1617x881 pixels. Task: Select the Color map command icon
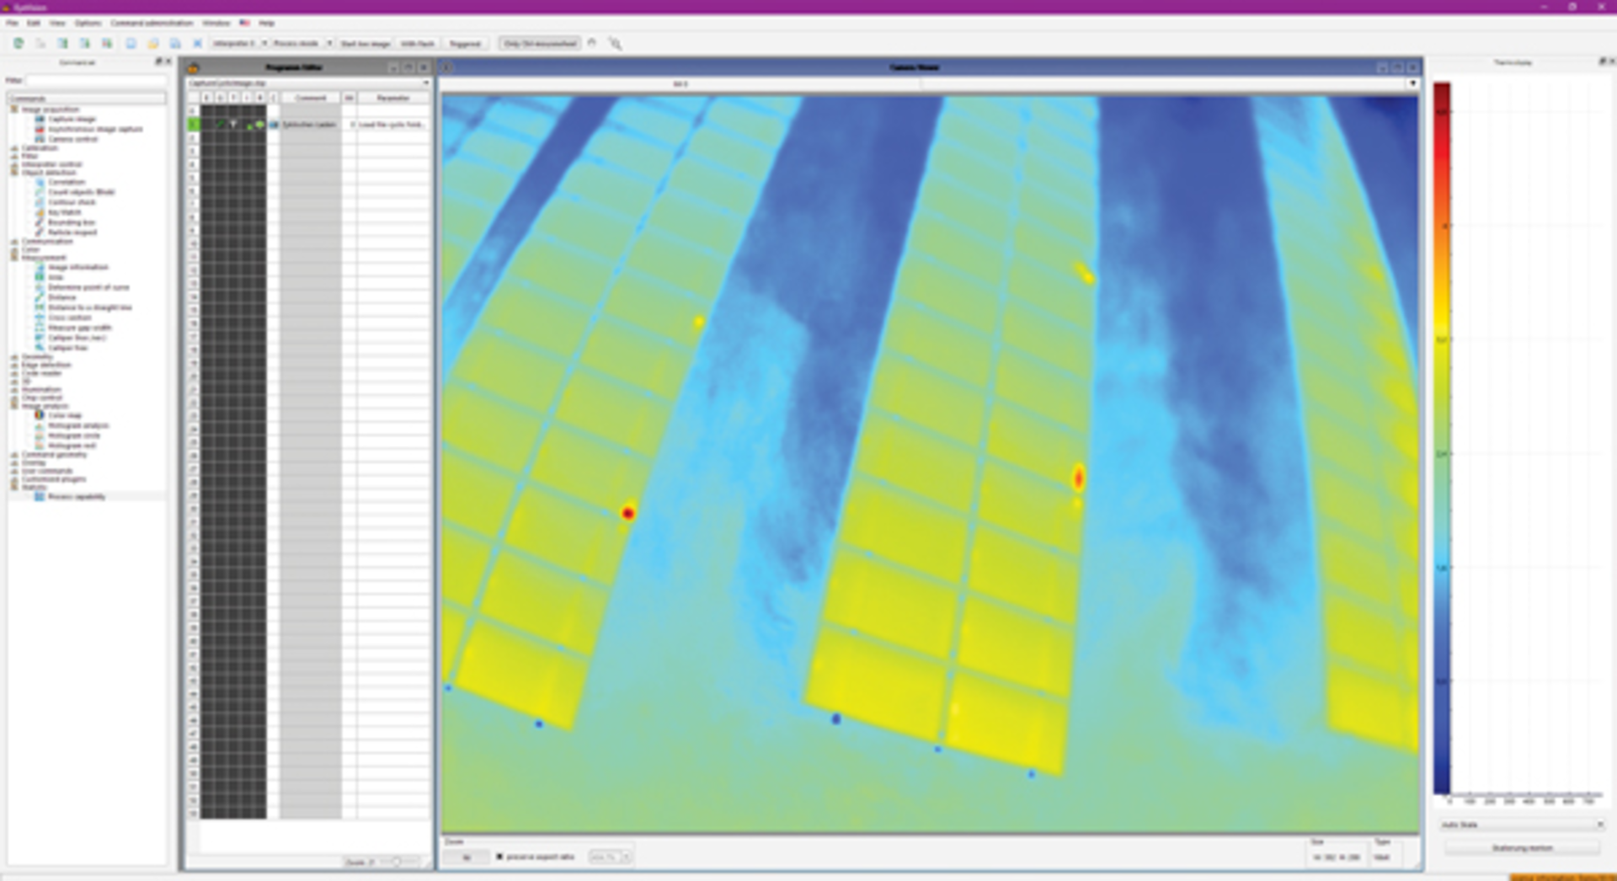click(x=40, y=415)
